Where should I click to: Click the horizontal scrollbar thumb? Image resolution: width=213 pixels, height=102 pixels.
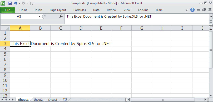click(x=163, y=100)
